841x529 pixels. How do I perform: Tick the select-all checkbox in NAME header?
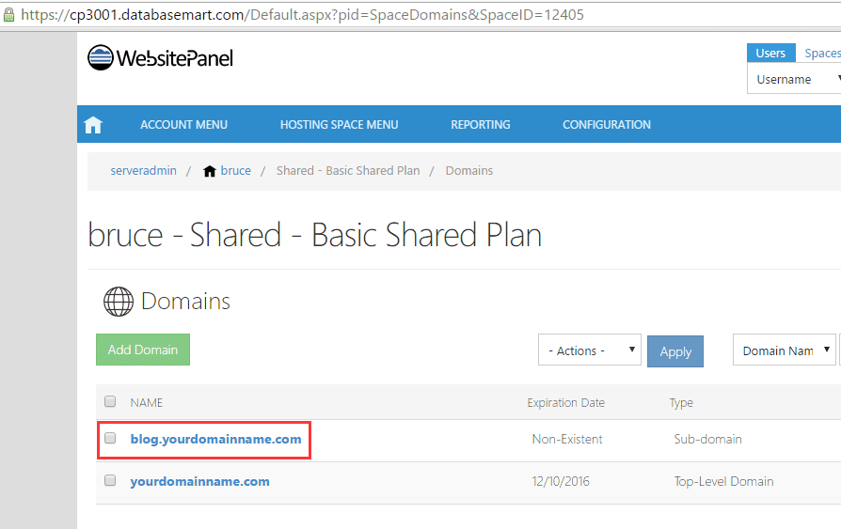click(x=110, y=401)
